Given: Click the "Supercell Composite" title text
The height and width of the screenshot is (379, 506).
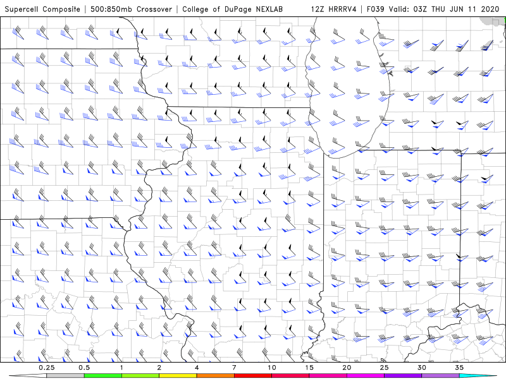Looking at the screenshot, I should (x=42, y=9).
